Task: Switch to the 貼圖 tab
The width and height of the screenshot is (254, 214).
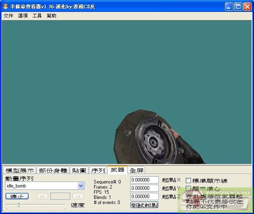Action: [79, 170]
